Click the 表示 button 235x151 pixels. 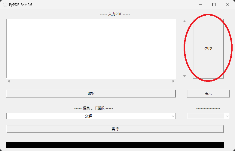pos(208,94)
